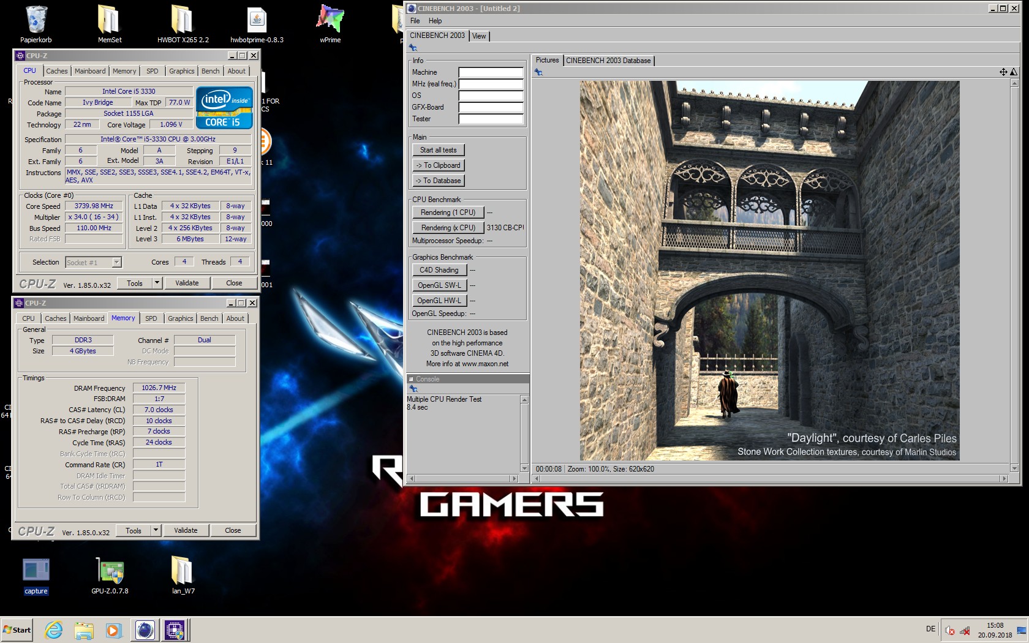This screenshot has height=643, width=1029.
Task: Open the Windows Start button
Action: [x=17, y=630]
